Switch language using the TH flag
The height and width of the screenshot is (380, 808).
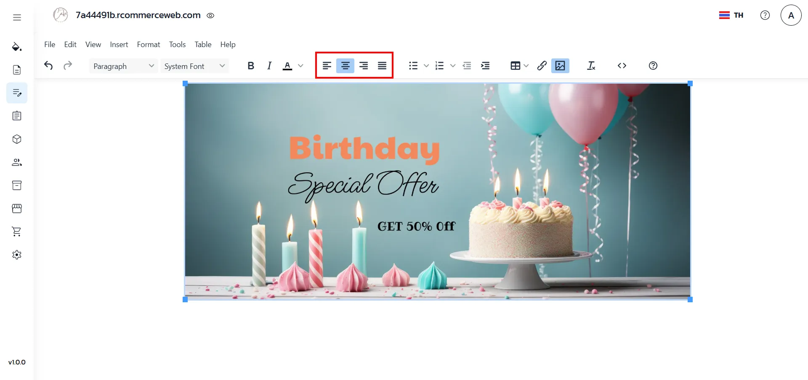pyautogui.click(x=731, y=15)
